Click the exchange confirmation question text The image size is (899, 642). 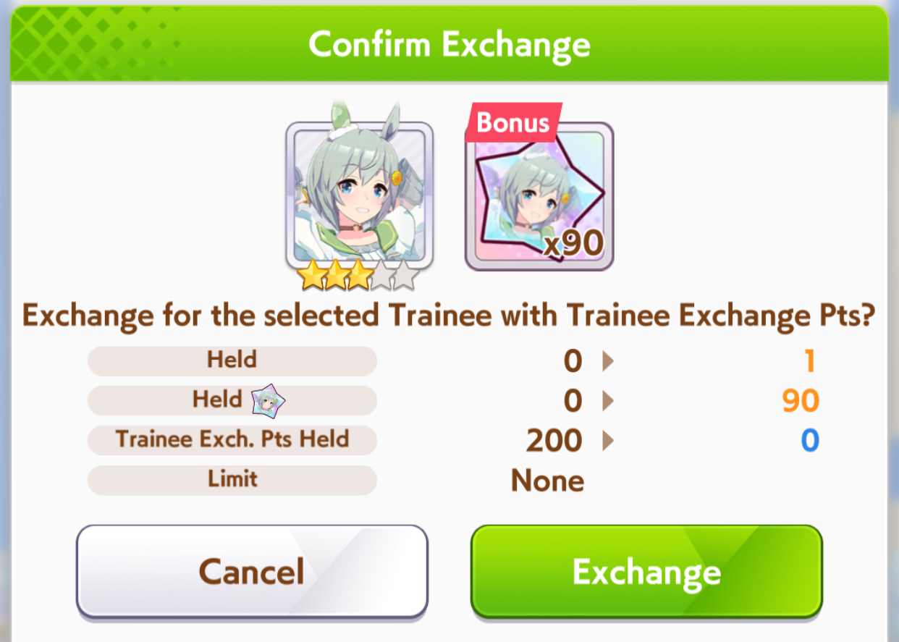[x=449, y=316]
